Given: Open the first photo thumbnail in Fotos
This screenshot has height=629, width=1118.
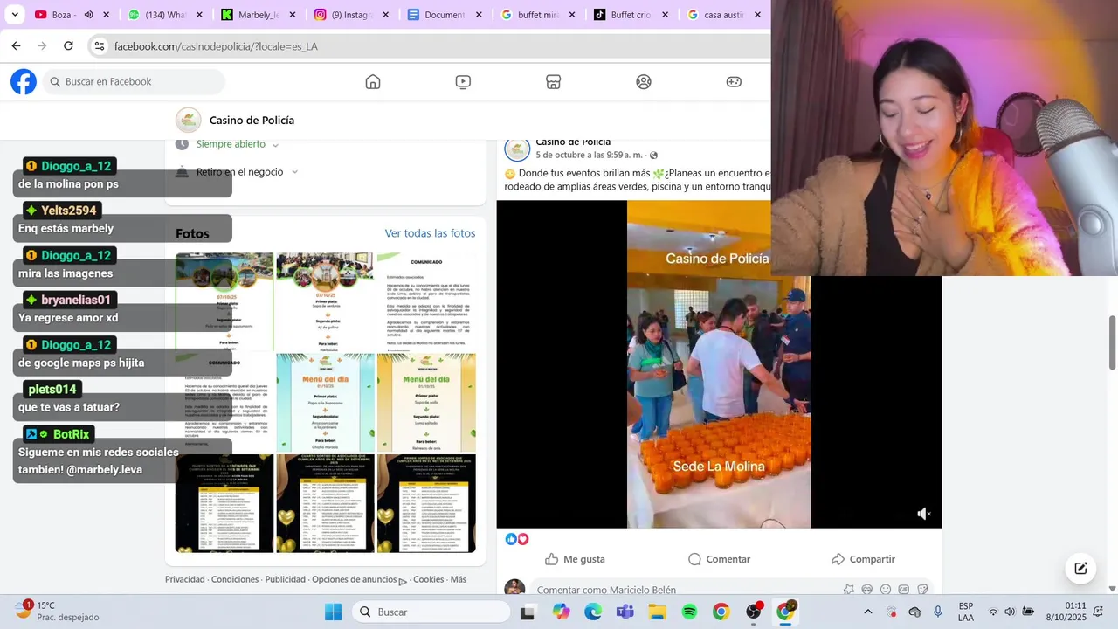Looking at the screenshot, I should [224, 301].
